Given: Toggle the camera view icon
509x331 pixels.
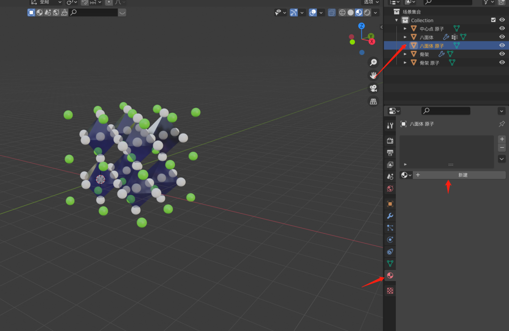Looking at the screenshot, I should [373, 88].
